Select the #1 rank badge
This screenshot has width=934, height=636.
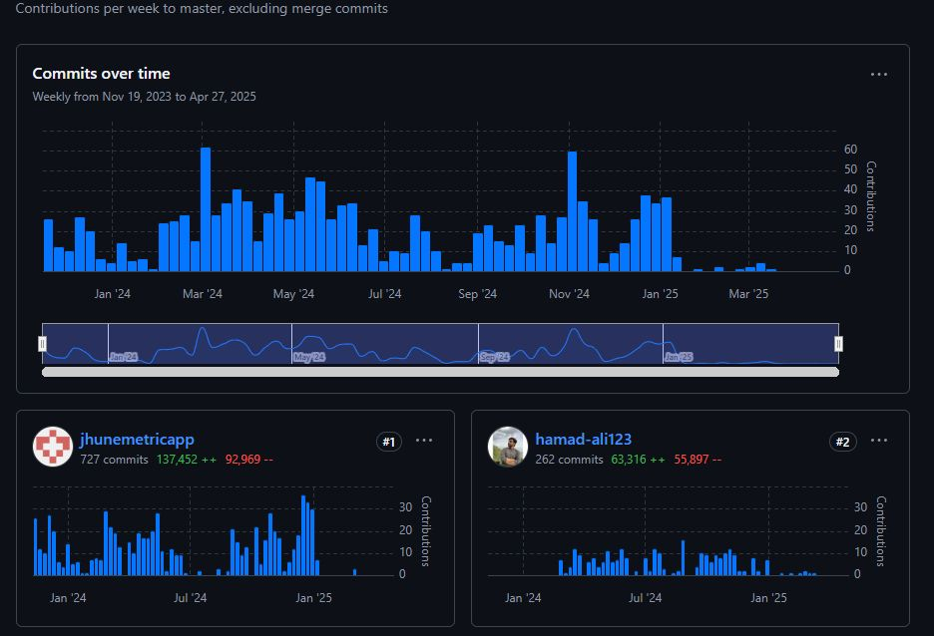pyautogui.click(x=389, y=442)
